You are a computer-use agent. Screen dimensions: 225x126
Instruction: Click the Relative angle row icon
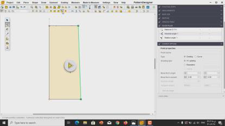161,38
